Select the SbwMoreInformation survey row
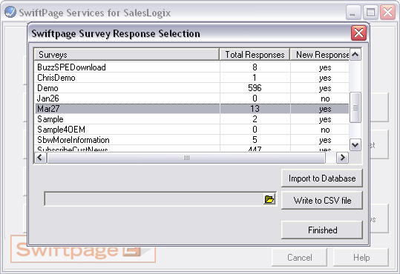This screenshot has width=400, height=274. coord(191,140)
